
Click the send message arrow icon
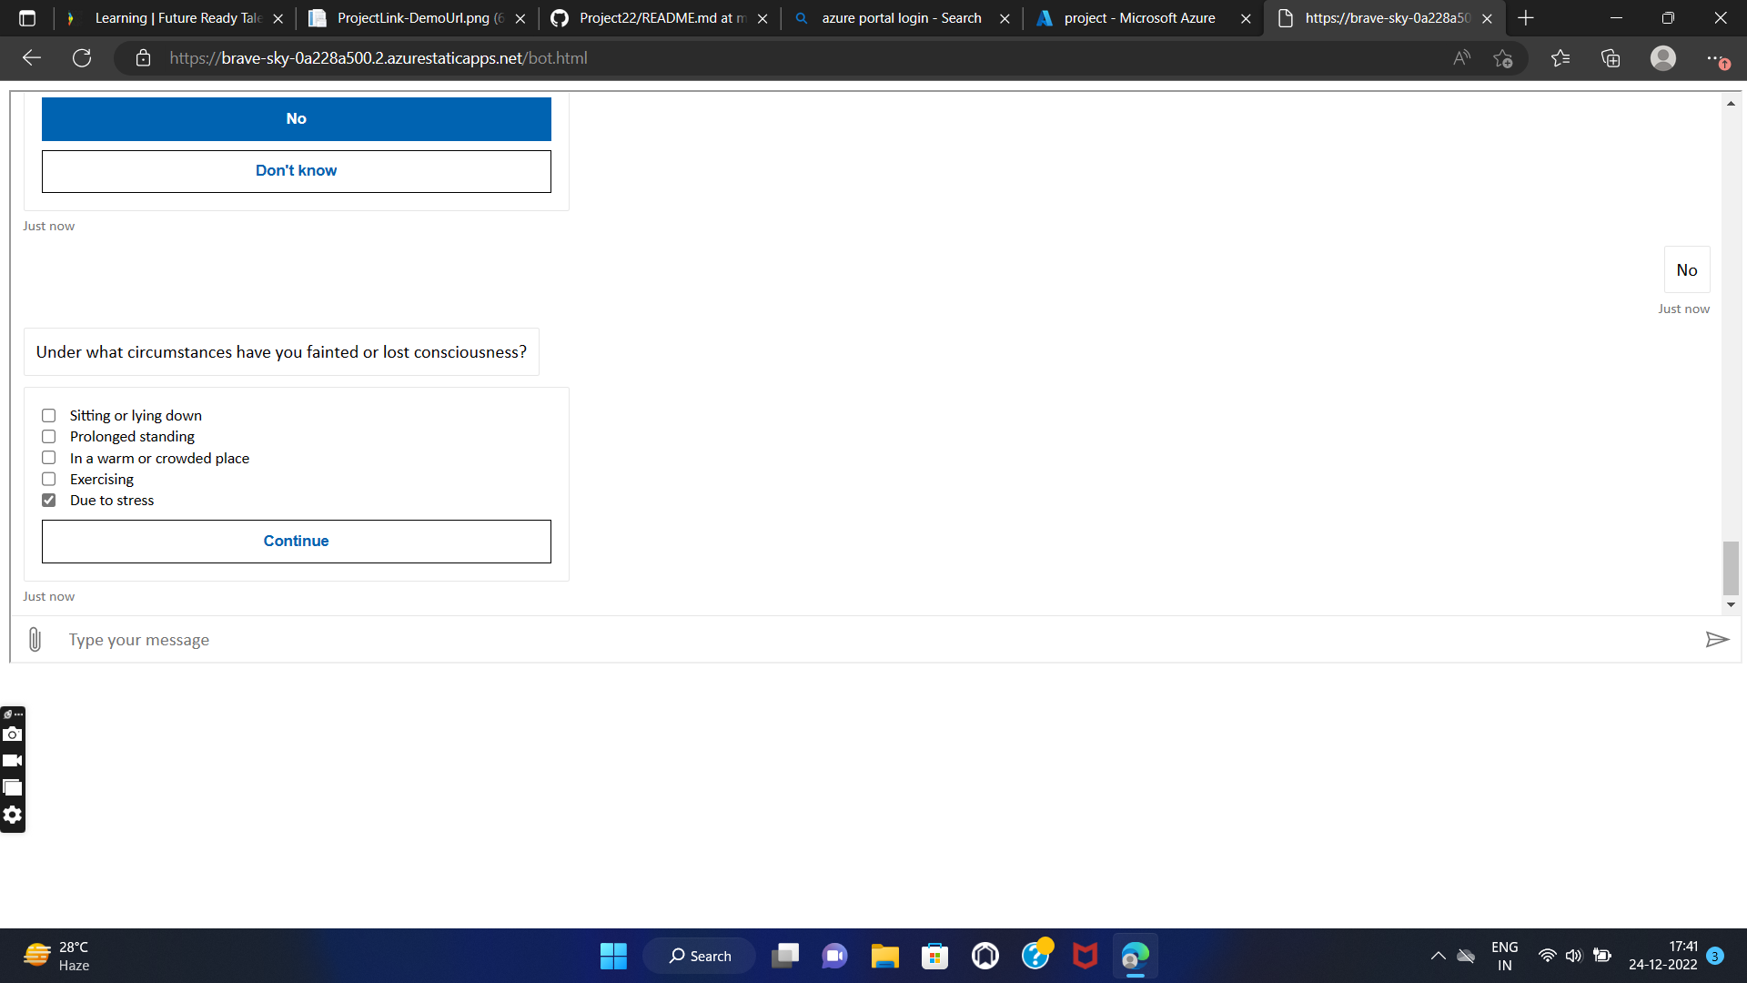coord(1716,640)
